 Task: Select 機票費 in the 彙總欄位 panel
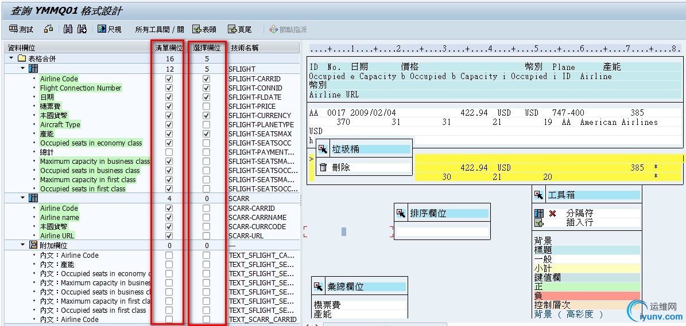(327, 305)
